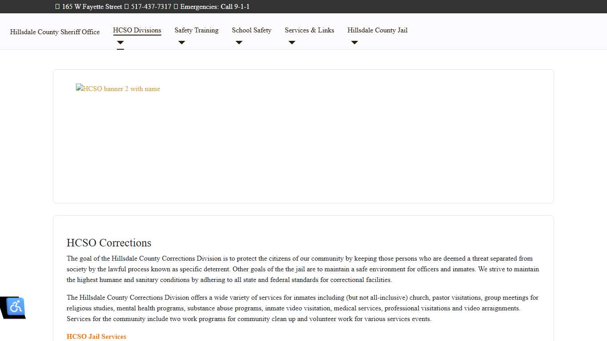Expand the arrow under Hillsdale County Jail
The image size is (607, 341).
(355, 43)
